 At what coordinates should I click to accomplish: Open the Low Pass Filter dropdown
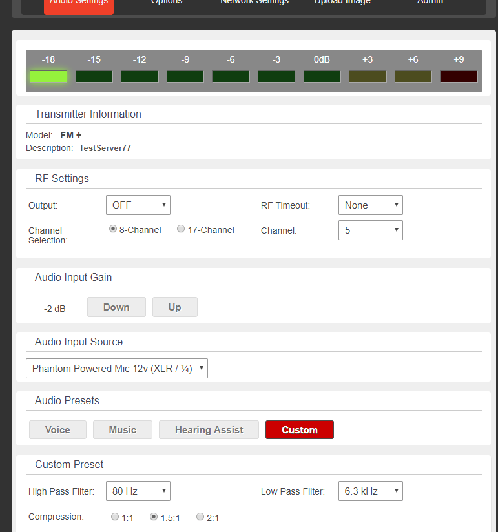pos(371,491)
